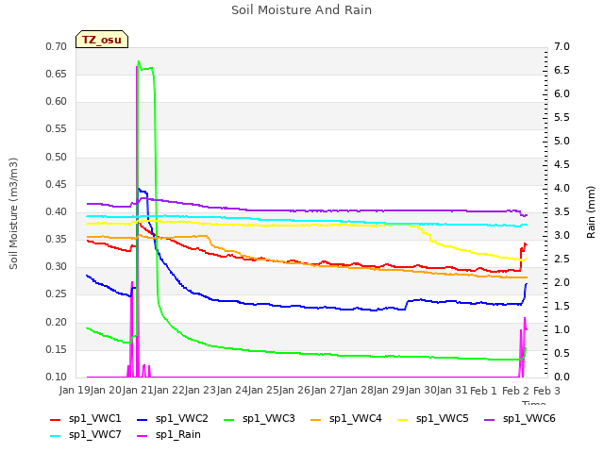This screenshot has width=604, height=453.
Task: Click the 0.70 left axis value
Action: click(57, 47)
